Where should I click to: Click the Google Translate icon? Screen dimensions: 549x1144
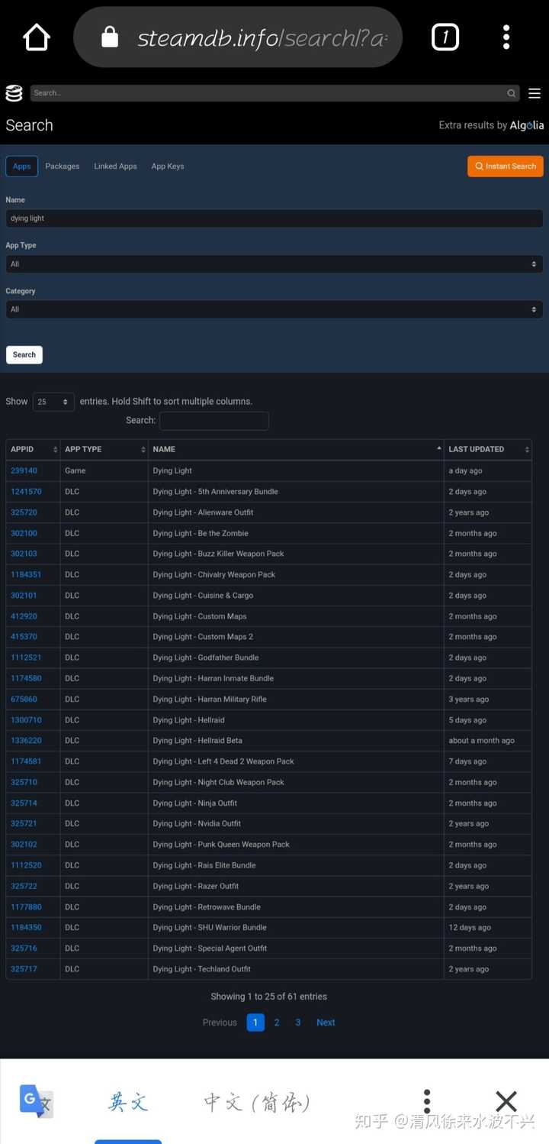[x=36, y=1101]
